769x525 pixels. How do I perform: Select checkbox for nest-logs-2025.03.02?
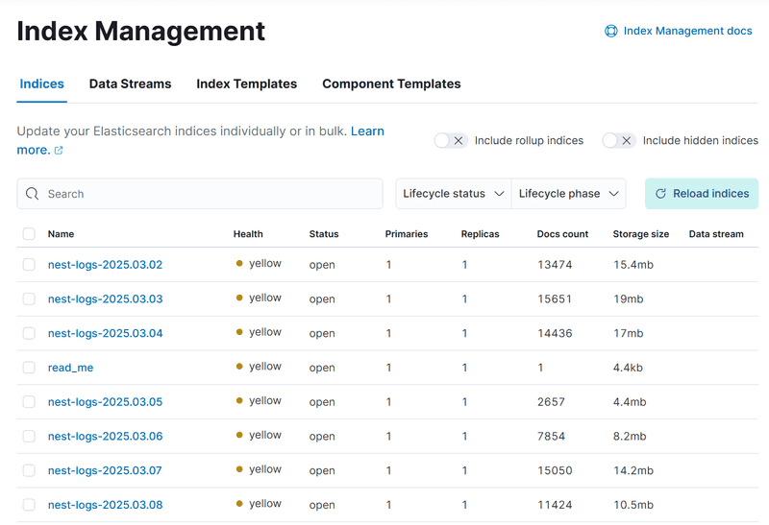(x=29, y=265)
